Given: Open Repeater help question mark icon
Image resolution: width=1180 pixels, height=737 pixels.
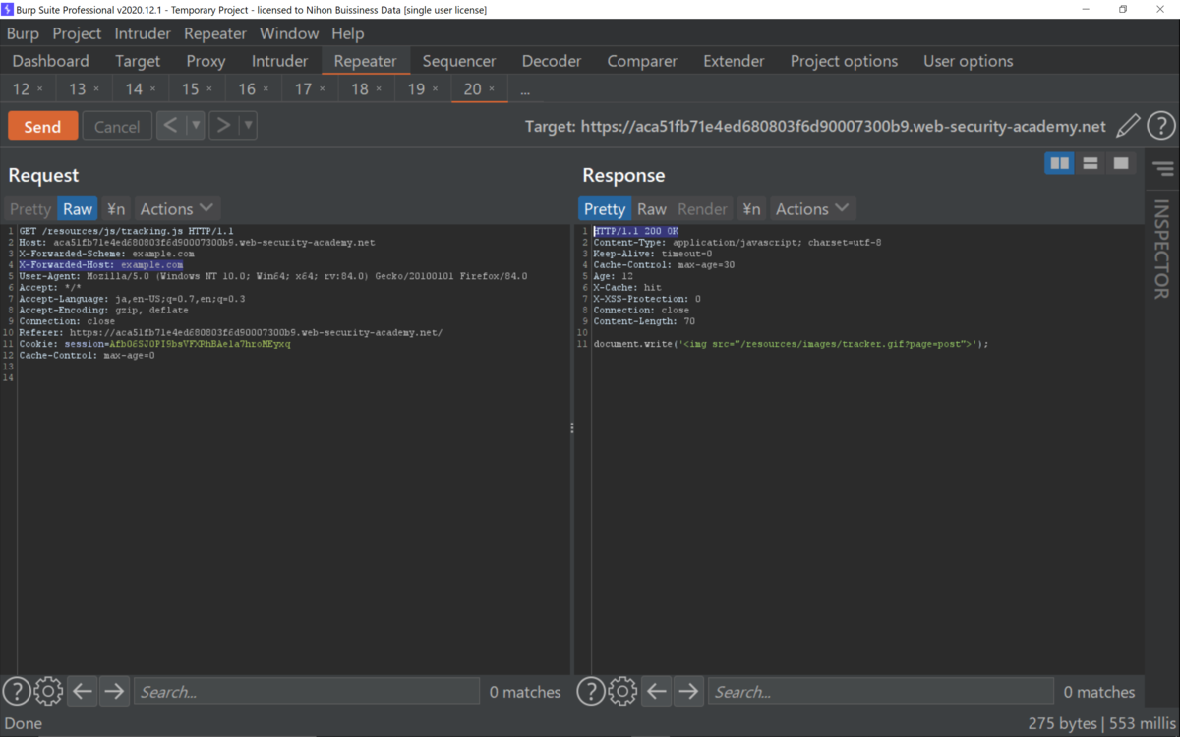Looking at the screenshot, I should [x=1161, y=126].
